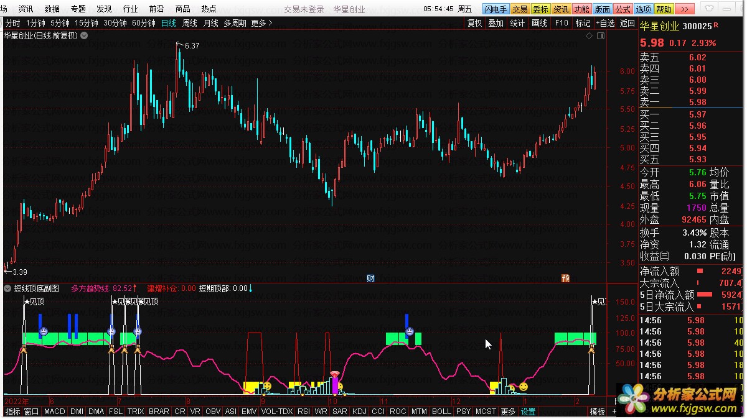Expand dropdown next to 华星创业(日线 前复权)
747x419 pixels.
click(x=84, y=35)
